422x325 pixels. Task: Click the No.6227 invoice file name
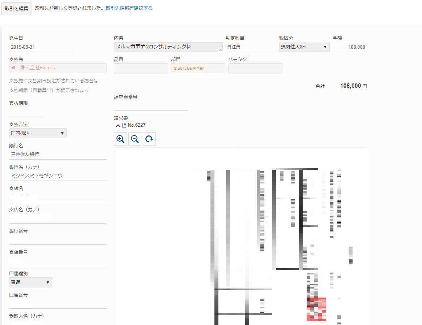[137, 125]
